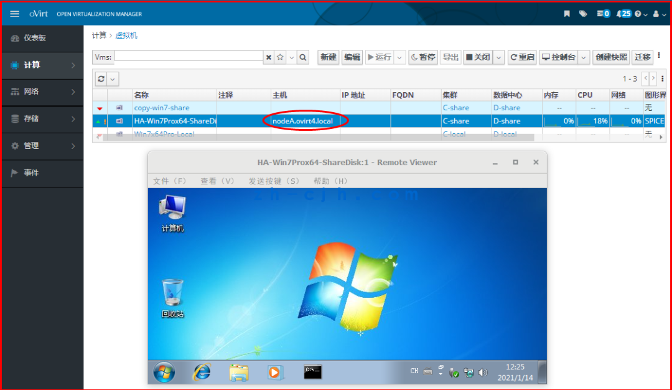The width and height of the screenshot is (672, 390).
Task: Click host nodeA.ovirt4.local in selected row
Action: (302, 121)
